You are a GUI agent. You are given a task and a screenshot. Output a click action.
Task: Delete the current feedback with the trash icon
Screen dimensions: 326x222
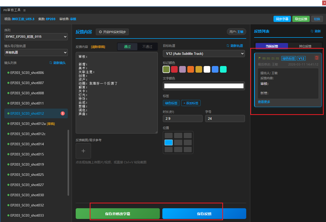317,58
